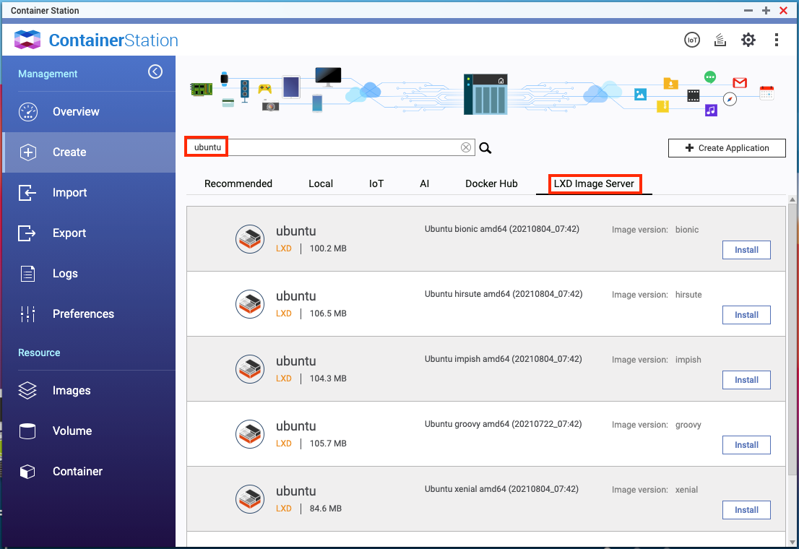Click the Create Application button
The image size is (799, 549).
pos(727,148)
